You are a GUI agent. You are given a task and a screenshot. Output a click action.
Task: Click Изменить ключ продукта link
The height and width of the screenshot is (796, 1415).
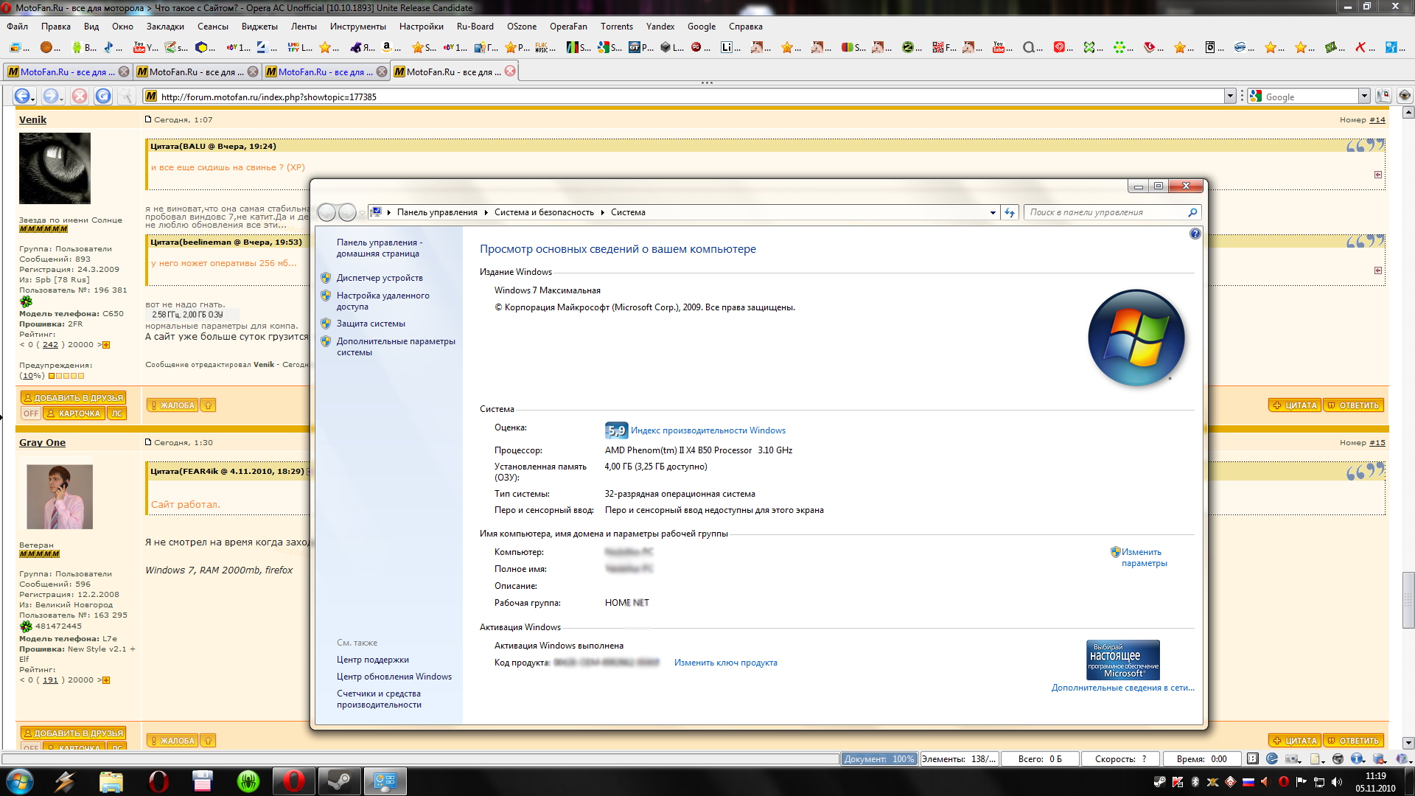[x=725, y=663]
